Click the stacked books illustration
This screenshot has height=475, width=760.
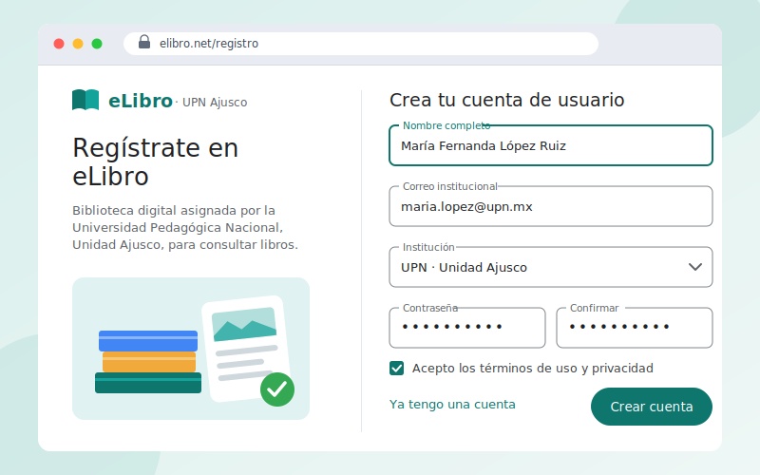pyautogui.click(x=148, y=362)
